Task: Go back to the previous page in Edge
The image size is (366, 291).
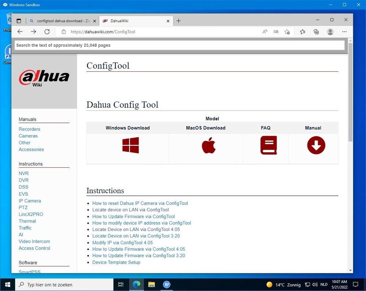Action: coord(20,32)
